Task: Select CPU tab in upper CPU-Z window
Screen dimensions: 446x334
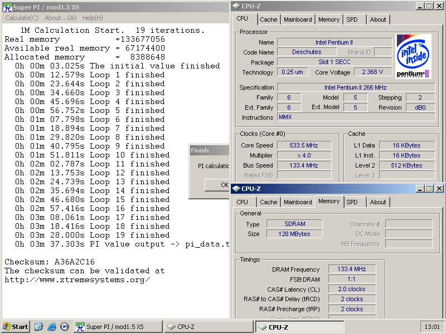Action: (x=242, y=18)
